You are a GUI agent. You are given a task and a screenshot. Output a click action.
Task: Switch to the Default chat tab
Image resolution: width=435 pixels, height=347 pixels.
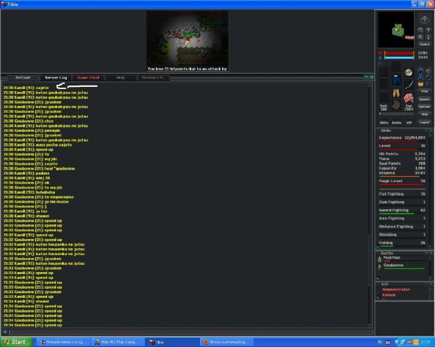[x=23, y=78]
